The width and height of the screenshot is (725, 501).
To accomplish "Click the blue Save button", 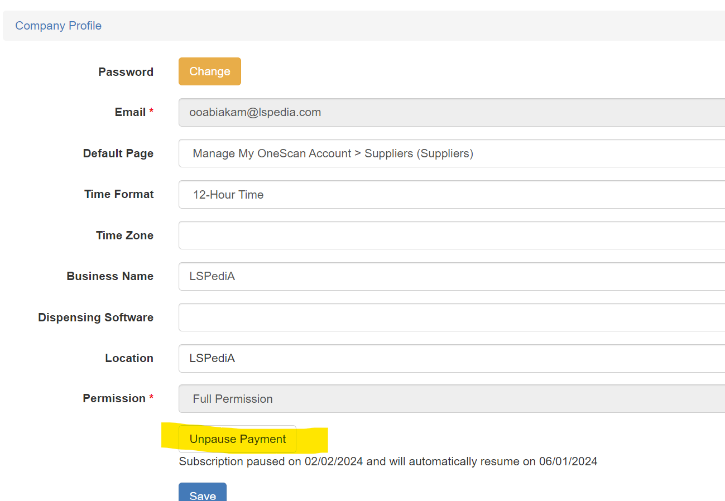I will pos(203,492).
